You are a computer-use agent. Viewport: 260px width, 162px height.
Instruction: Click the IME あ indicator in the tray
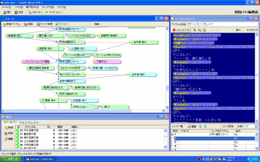(x=204, y=159)
